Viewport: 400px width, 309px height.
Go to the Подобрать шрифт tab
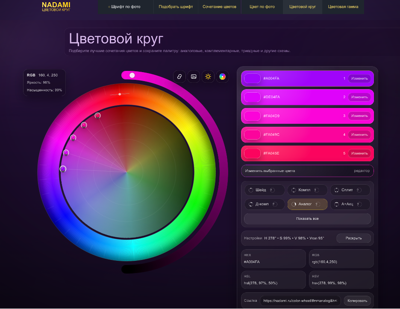[x=176, y=7]
